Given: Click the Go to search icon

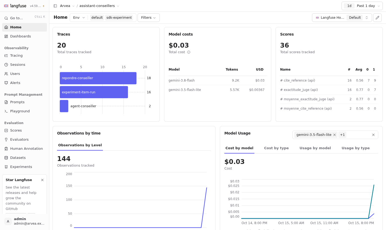Looking at the screenshot, I should tap(6, 18).
